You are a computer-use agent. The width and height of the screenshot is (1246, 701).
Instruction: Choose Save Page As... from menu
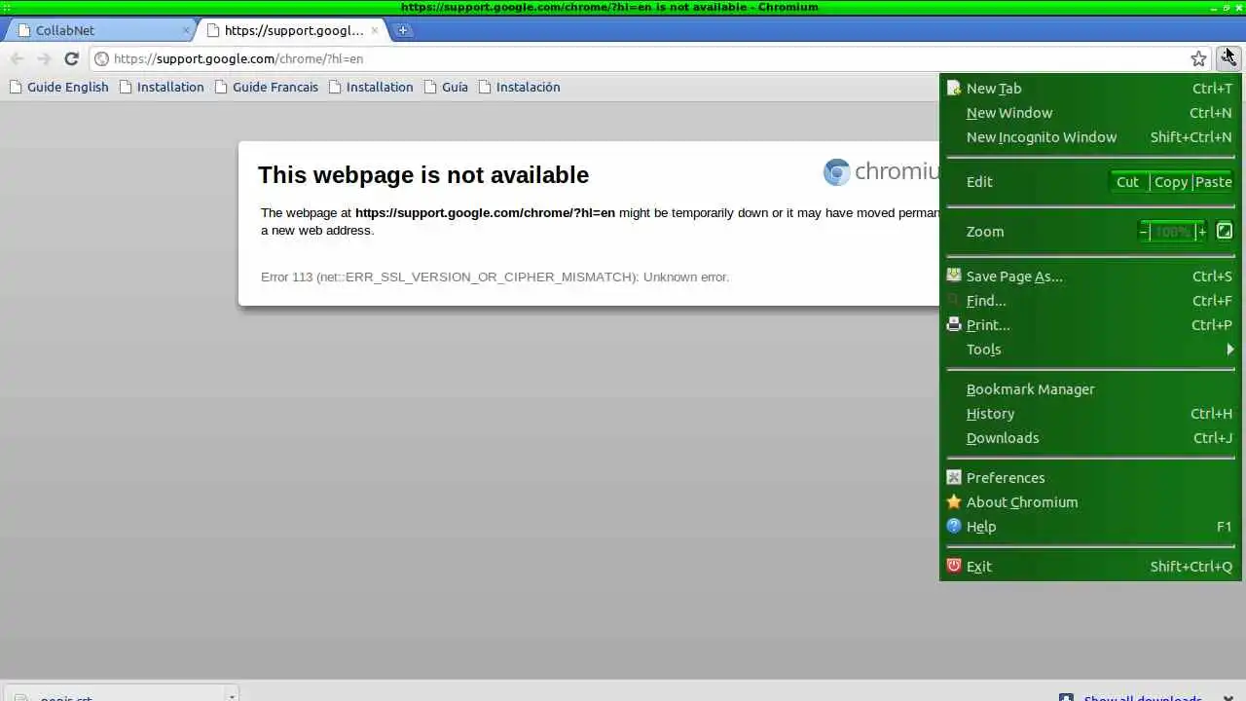[x=1090, y=277]
